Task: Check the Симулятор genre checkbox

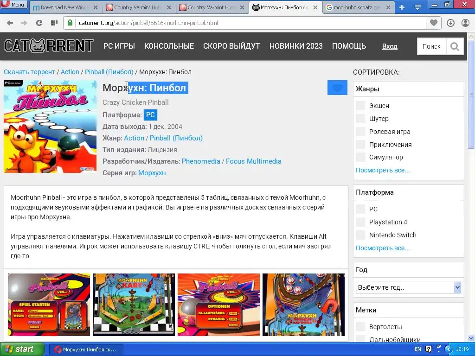Action: point(360,157)
